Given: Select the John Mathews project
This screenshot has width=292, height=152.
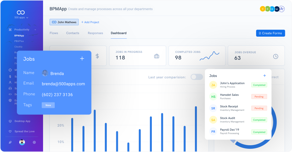Looking at the screenshot, I should click(64, 22).
